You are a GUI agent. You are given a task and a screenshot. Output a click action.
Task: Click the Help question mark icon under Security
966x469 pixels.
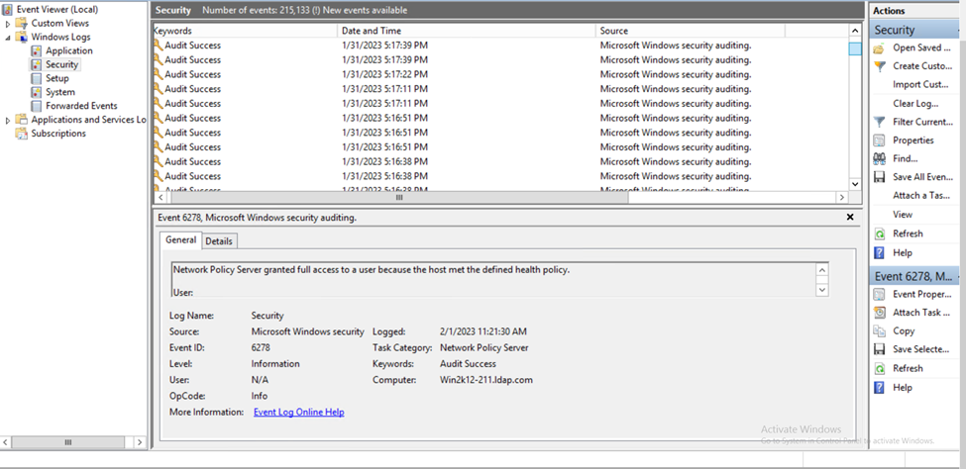[x=879, y=252]
